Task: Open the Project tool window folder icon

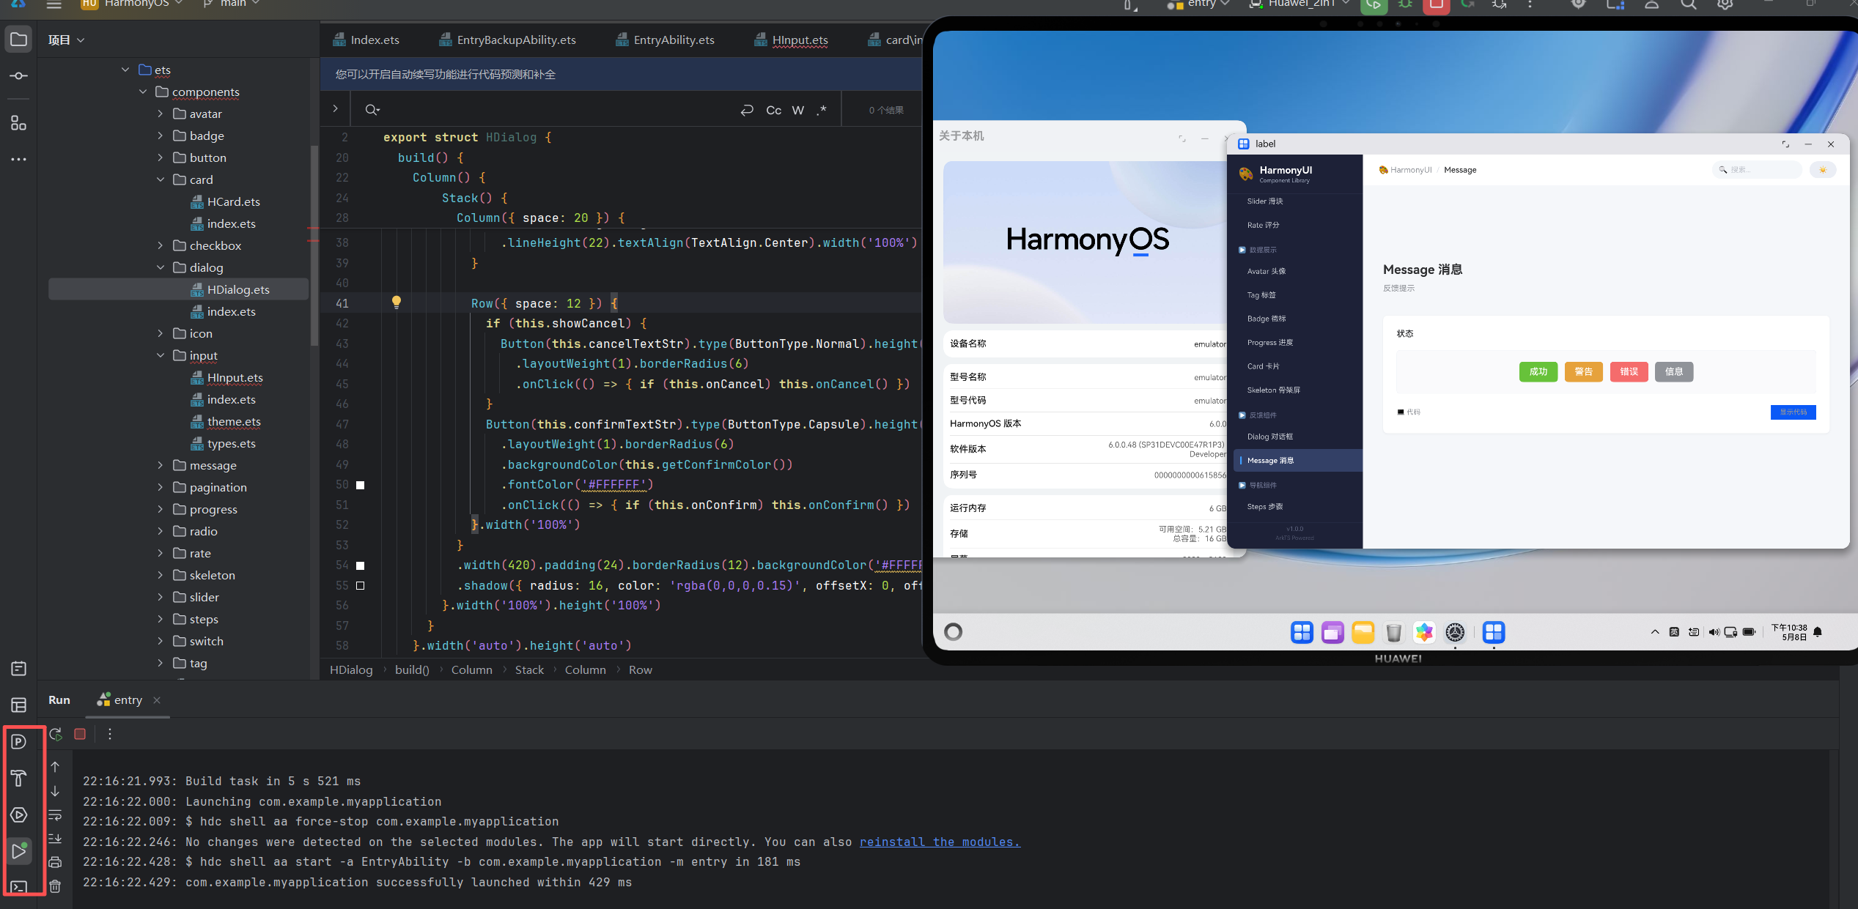Action: 19,40
